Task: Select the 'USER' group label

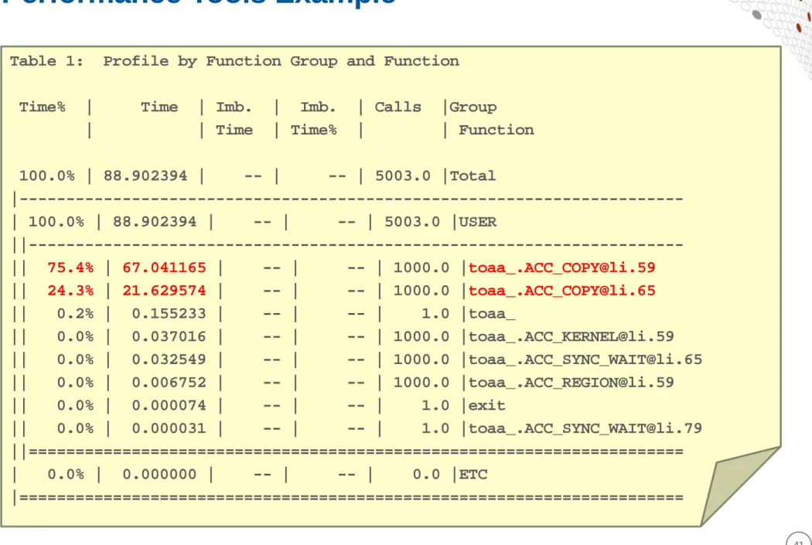Action: click(477, 222)
